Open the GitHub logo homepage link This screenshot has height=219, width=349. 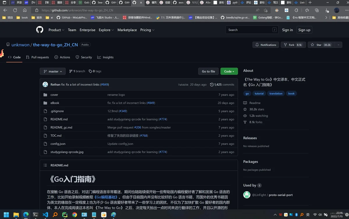40,30
